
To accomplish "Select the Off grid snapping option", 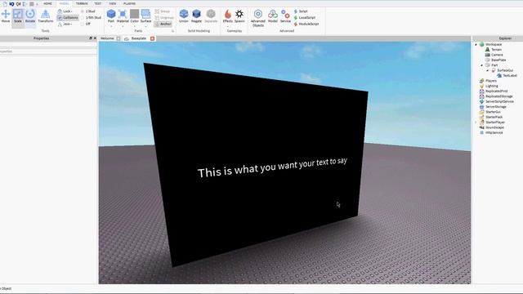I will (x=86, y=24).
